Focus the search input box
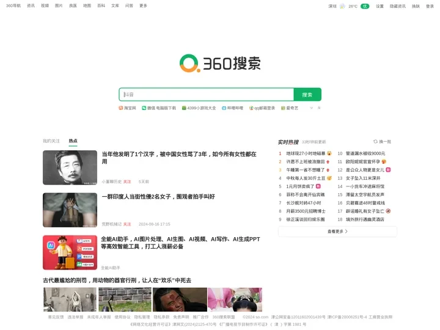This screenshot has width=440, height=330. click(x=207, y=95)
